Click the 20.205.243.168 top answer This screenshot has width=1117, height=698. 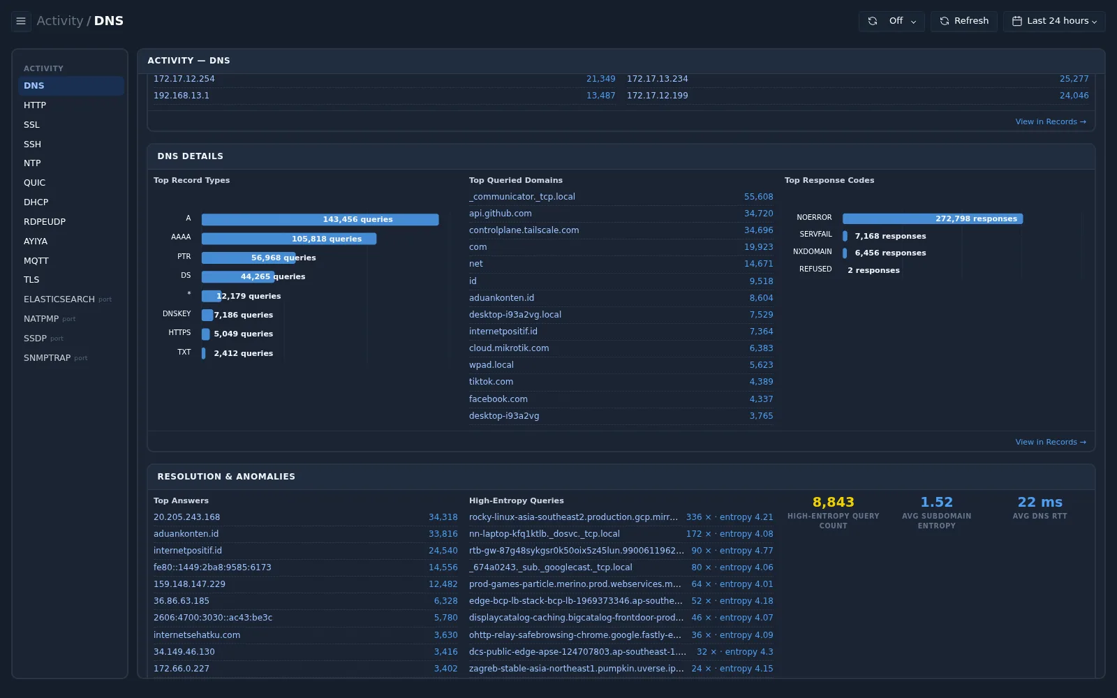tap(306, 517)
